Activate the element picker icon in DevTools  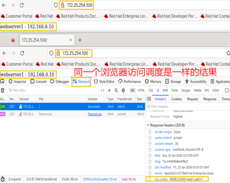[2, 81]
